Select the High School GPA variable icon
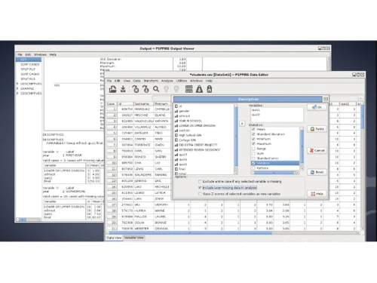The width and height of the screenshot is (377, 283). 176,135
